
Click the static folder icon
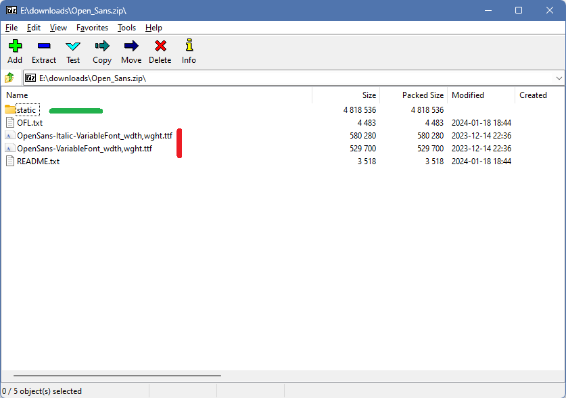(x=10, y=109)
